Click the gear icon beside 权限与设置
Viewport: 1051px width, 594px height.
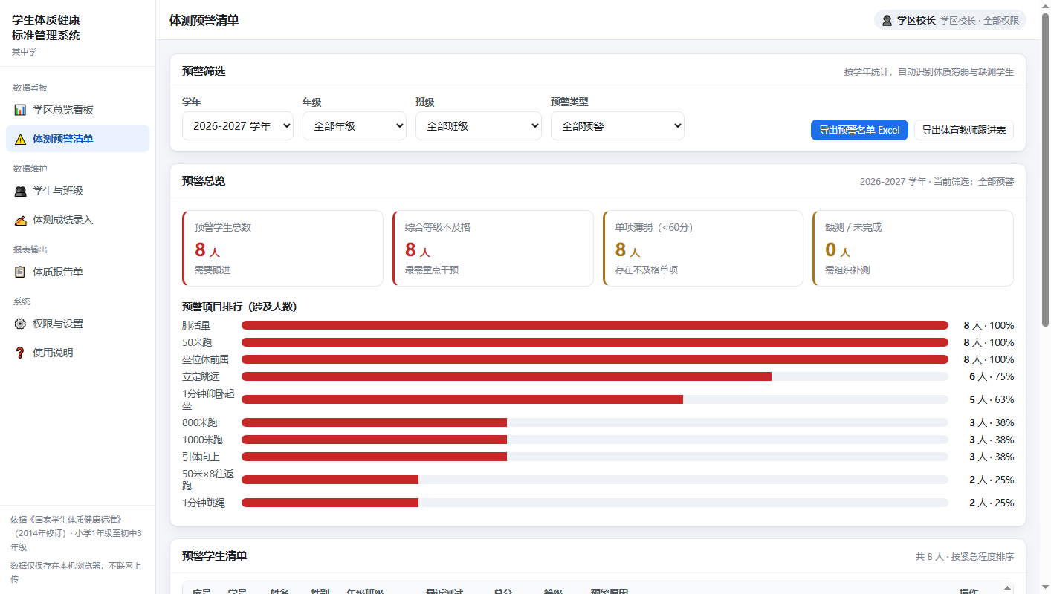[x=20, y=324]
